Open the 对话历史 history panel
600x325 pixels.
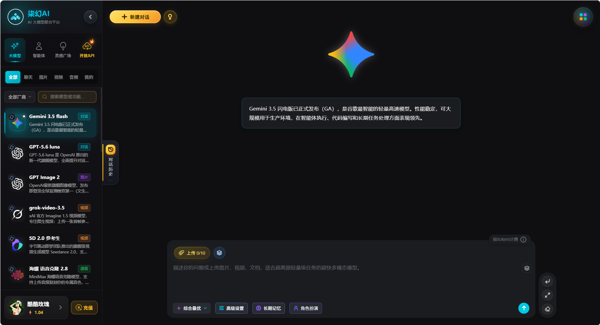pos(111,162)
